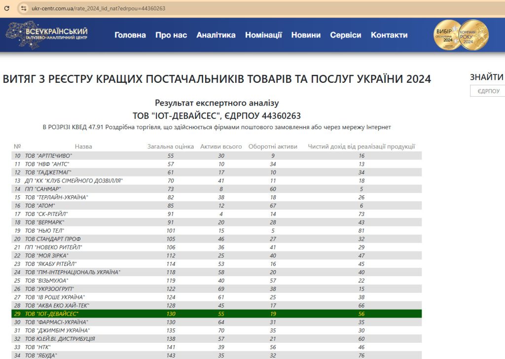Click the ТОВ "ІОТ-ДЕВАЙСЕС", ЄДРПОУ 44360263 subtitle

point(217,115)
